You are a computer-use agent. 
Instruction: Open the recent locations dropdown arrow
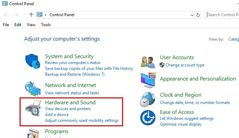pyautogui.click(x=24, y=15)
